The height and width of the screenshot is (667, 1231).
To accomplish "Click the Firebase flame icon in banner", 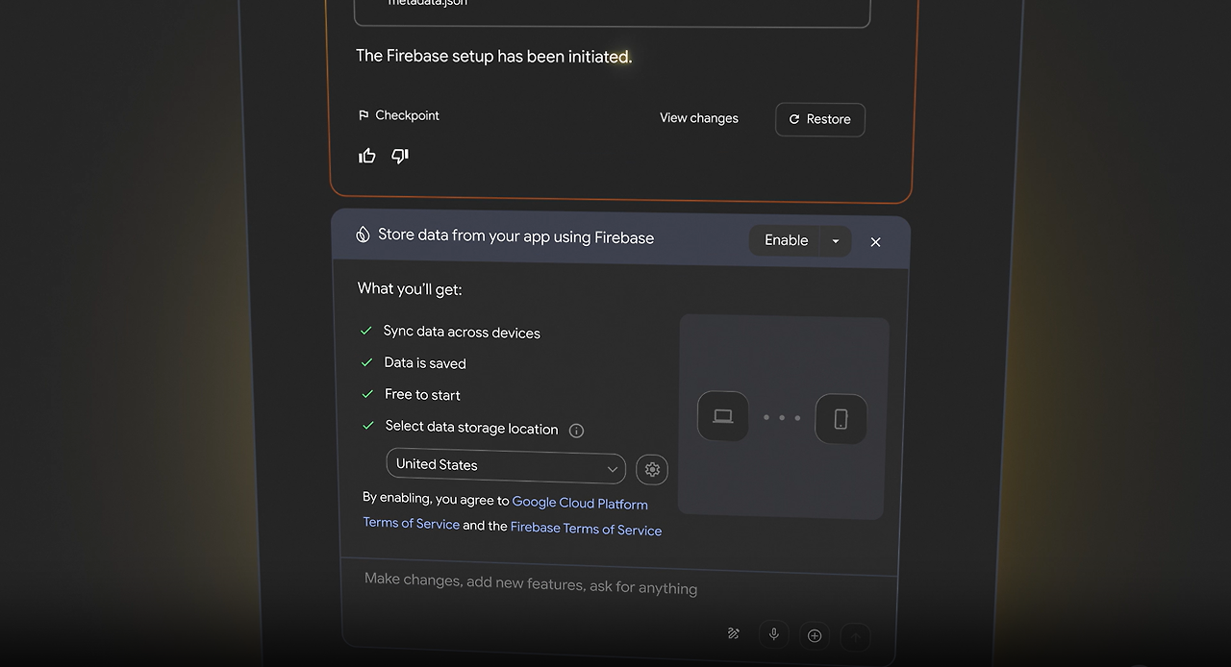I will coord(363,234).
